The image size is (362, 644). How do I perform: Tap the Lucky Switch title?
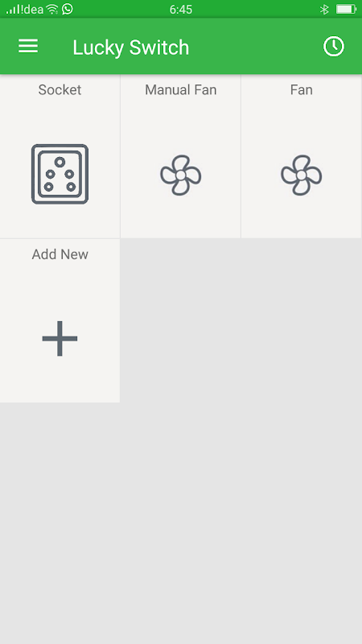pyautogui.click(x=131, y=47)
